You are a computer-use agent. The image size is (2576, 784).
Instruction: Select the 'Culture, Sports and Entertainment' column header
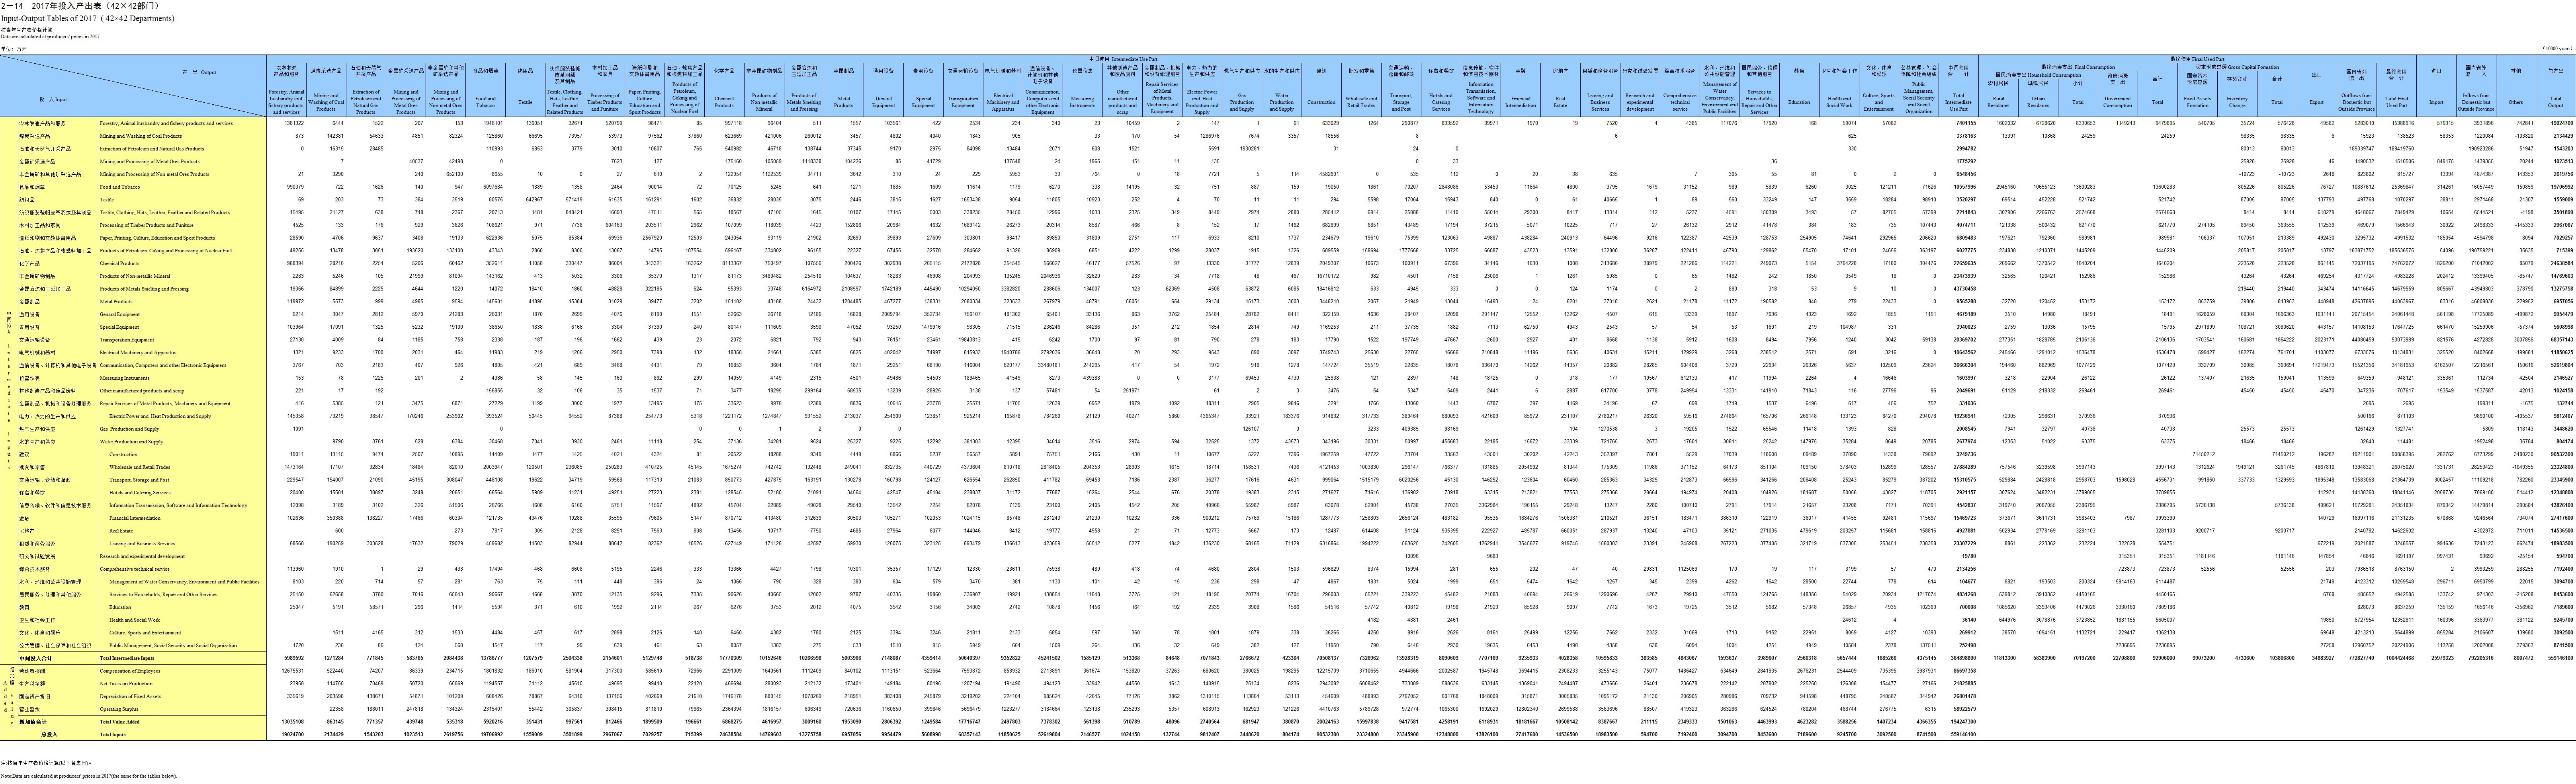(1879, 102)
